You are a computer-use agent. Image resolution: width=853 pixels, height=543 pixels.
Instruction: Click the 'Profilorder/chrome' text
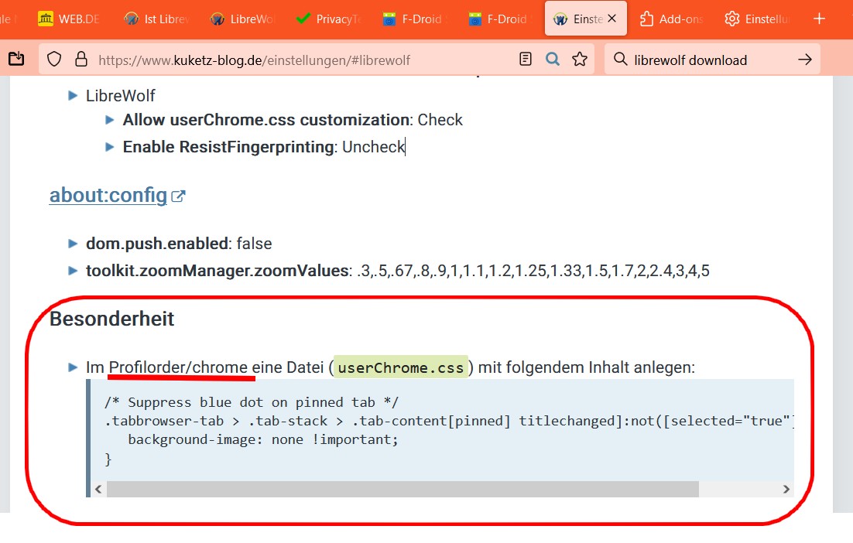point(179,367)
